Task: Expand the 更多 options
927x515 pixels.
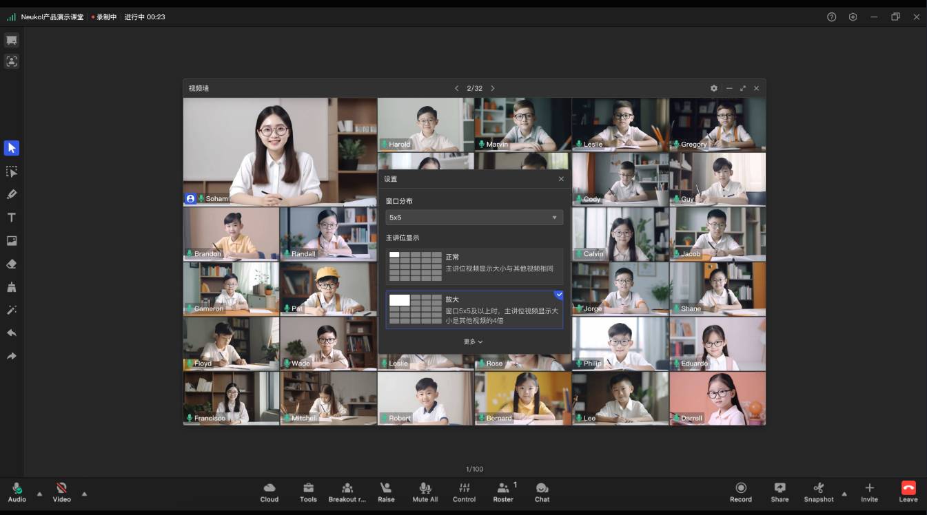Action: 473,341
